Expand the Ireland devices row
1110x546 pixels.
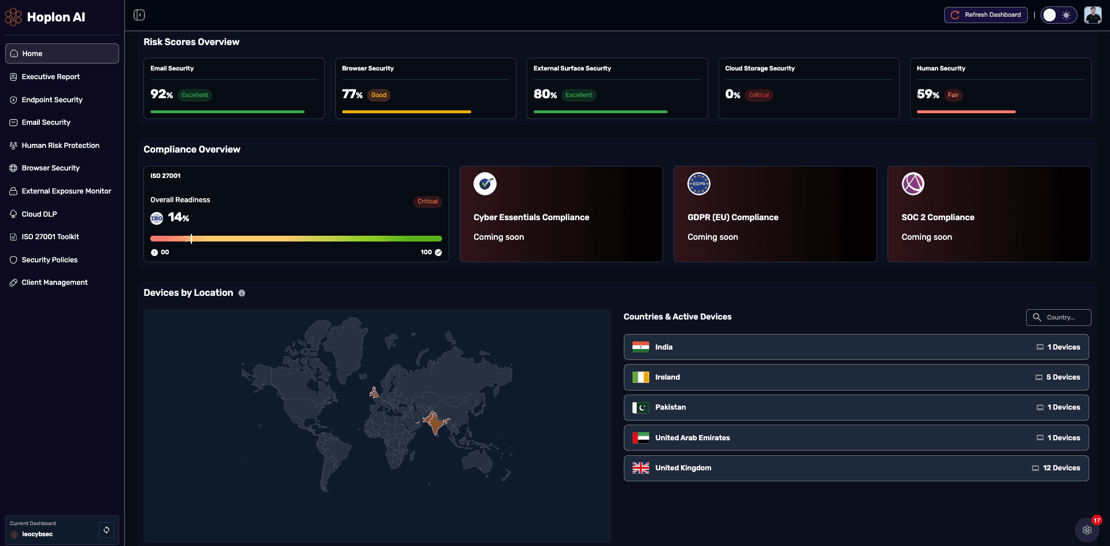[856, 377]
